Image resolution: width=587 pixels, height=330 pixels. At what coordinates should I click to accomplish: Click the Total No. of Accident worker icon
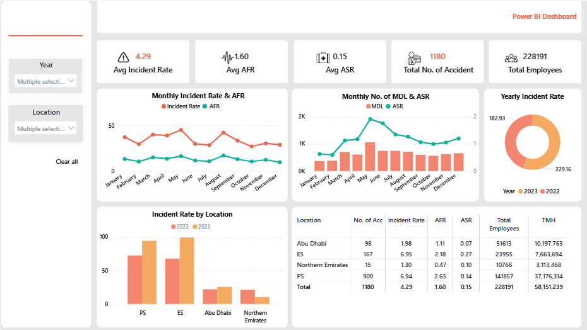pyautogui.click(x=414, y=58)
